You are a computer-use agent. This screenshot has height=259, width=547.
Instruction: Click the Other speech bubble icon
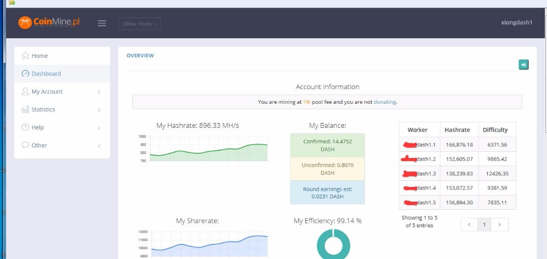(25, 145)
